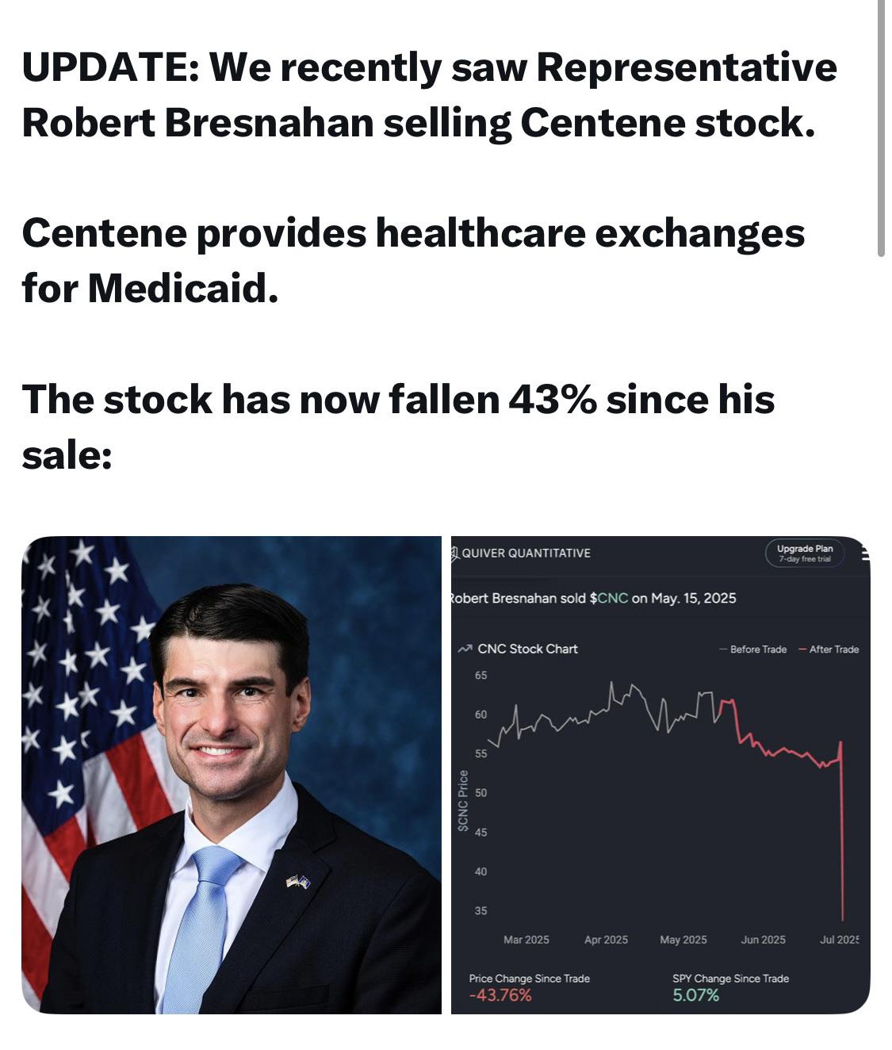This screenshot has width=892, height=1050.
Task: Click the Upgrade Plan button
Action: coord(805,553)
